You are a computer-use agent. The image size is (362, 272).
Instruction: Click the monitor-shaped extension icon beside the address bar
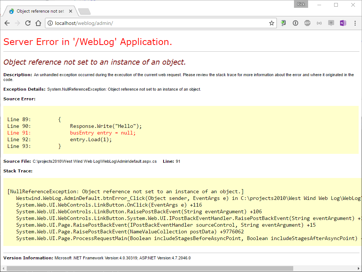coord(284,23)
